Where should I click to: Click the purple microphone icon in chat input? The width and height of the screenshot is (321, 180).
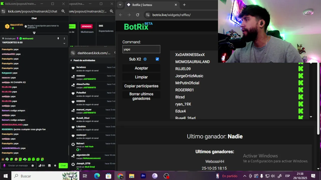[4, 165]
